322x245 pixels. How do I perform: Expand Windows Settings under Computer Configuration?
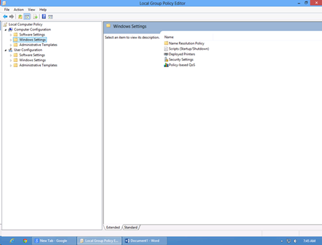11,40
